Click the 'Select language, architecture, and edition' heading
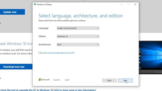Image resolution: width=162 pixels, height=91 pixels. [81, 16]
